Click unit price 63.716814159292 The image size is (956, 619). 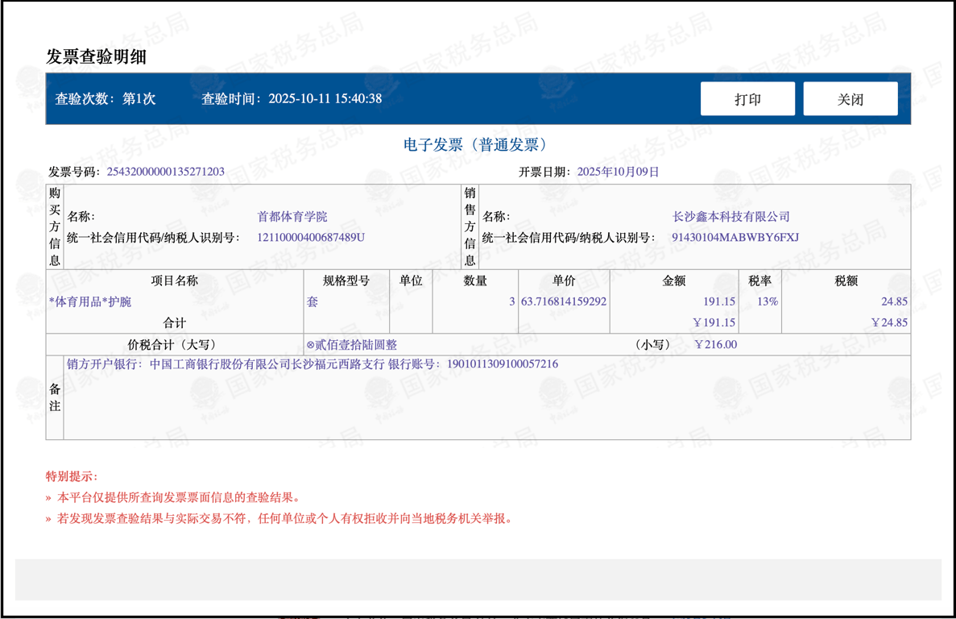pos(564,301)
